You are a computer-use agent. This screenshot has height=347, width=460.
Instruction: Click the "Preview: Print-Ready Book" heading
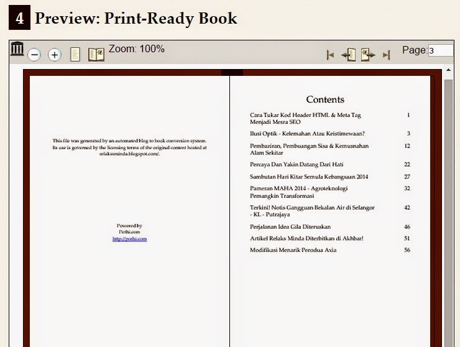click(x=136, y=18)
